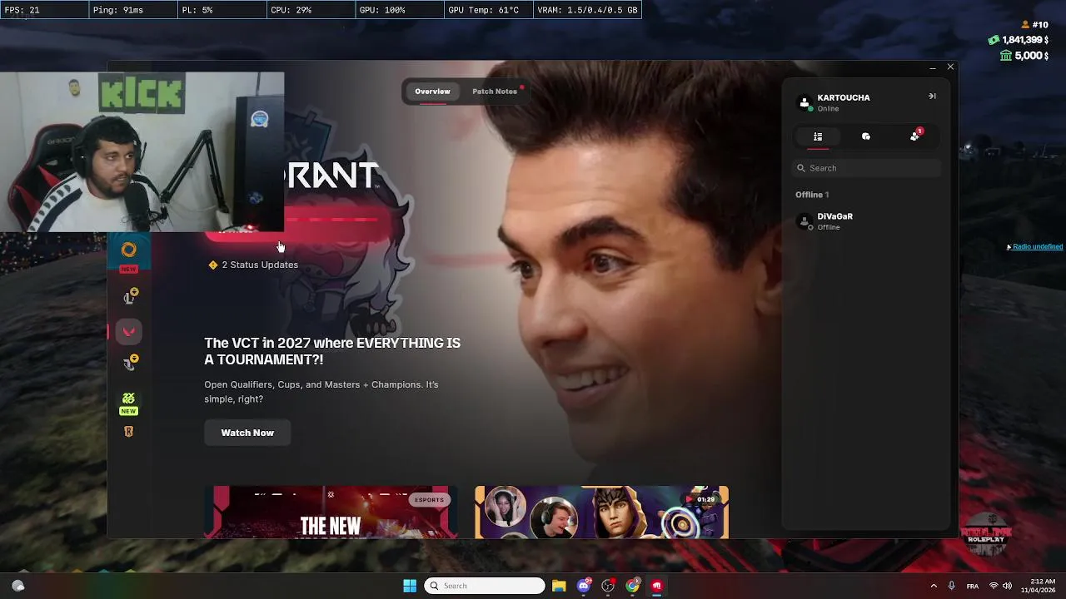Click the friends Search field
1066x599 pixels.
pos(866,168)
